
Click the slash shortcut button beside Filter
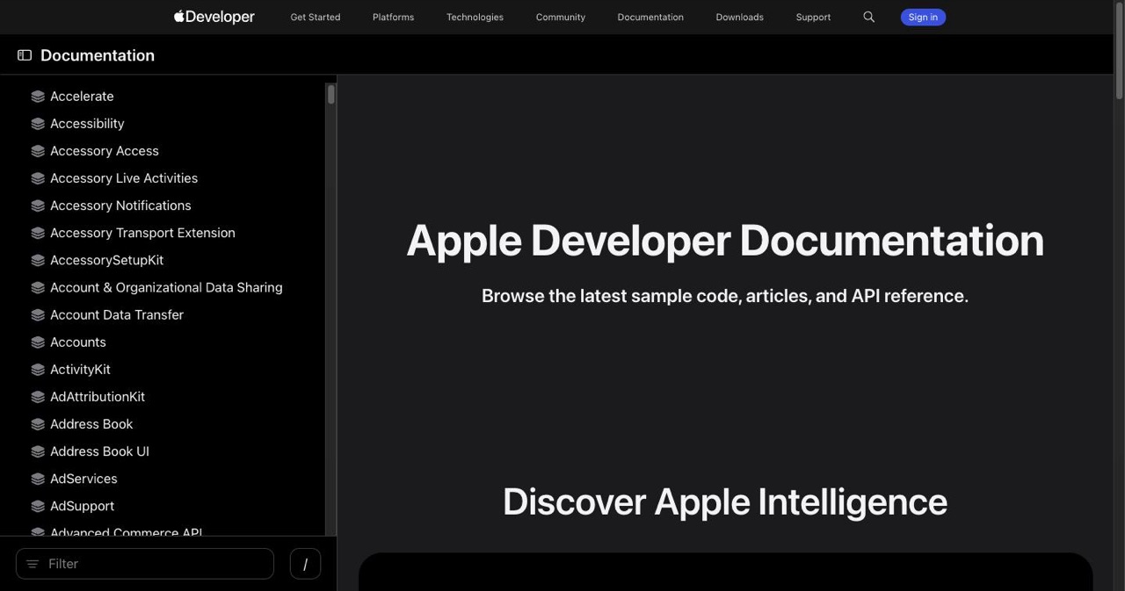click(305, 564)
